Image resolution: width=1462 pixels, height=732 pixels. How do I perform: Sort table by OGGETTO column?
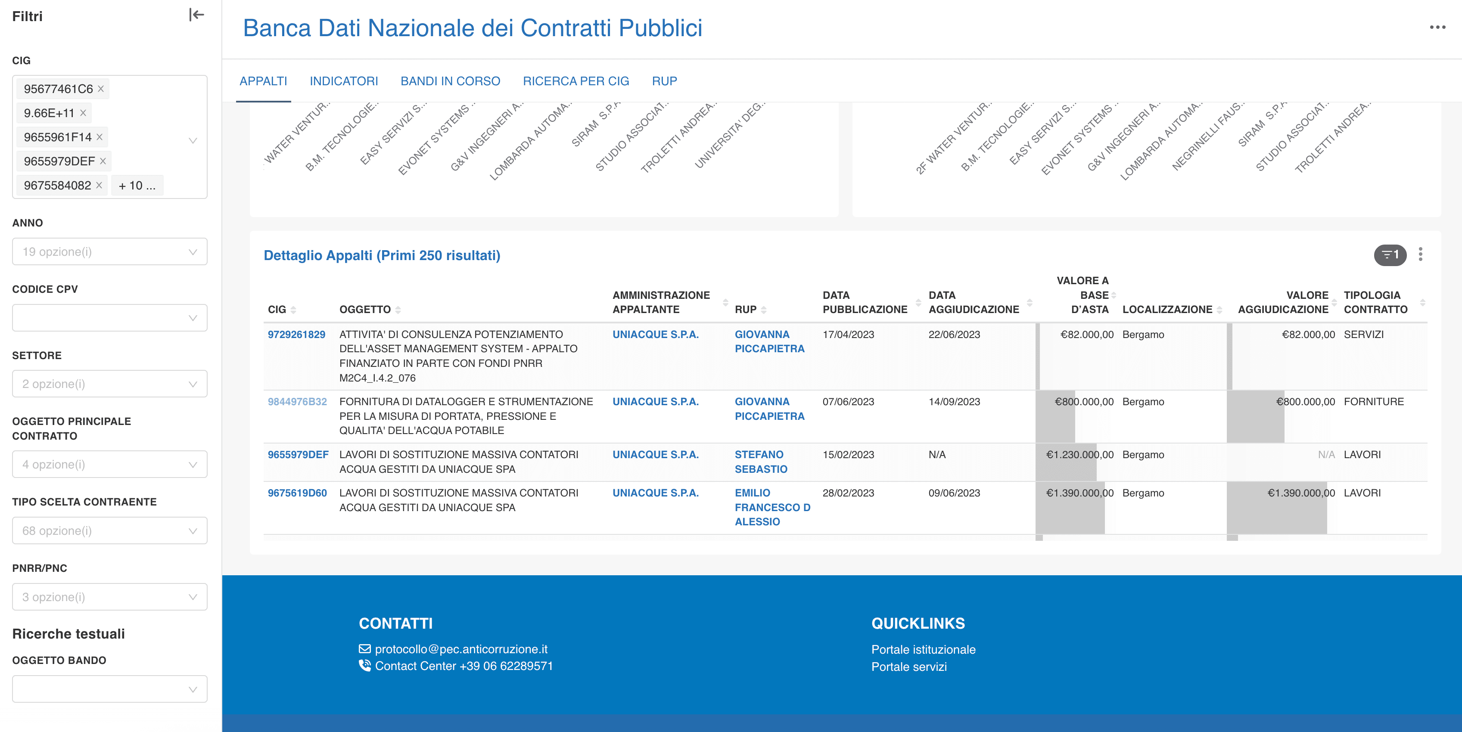[x=398, y=310]
